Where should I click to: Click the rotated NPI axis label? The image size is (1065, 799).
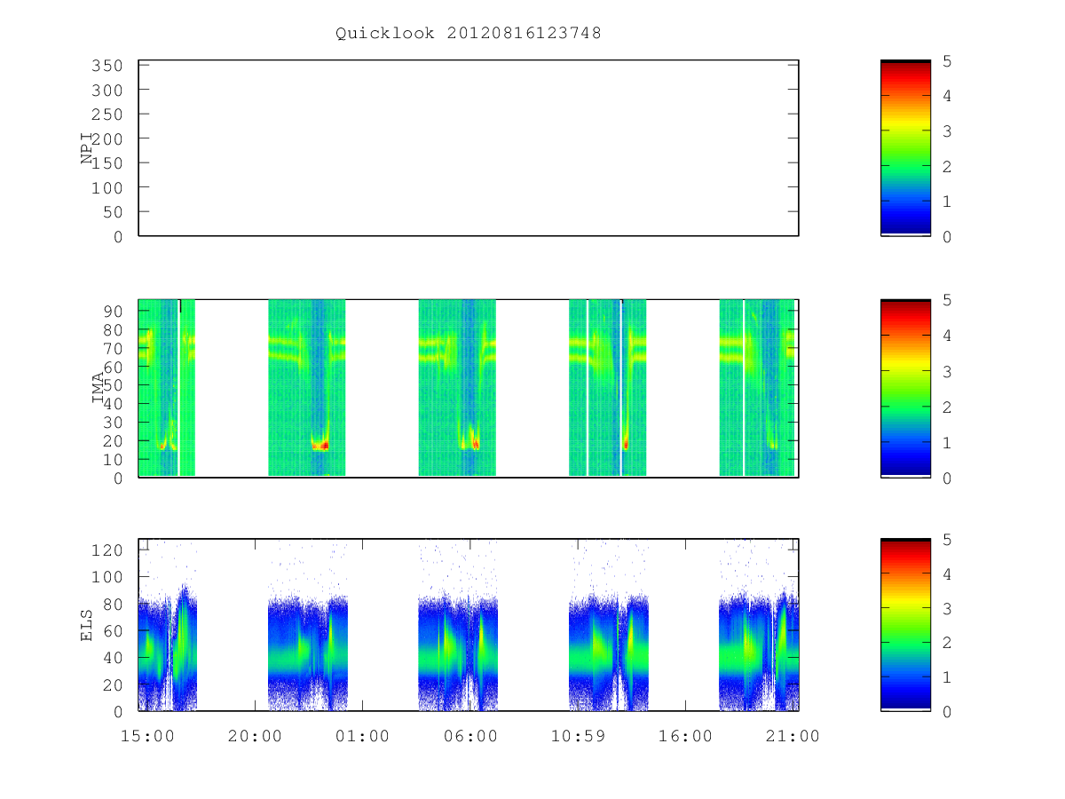click(87, 148)
